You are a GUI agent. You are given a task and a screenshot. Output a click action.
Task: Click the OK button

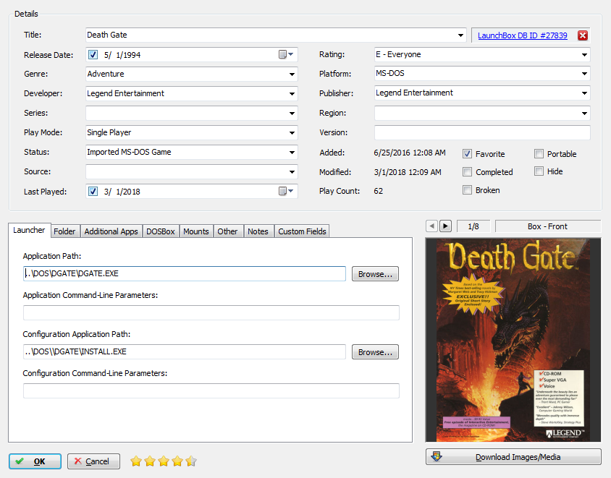(x=35, y=461)
